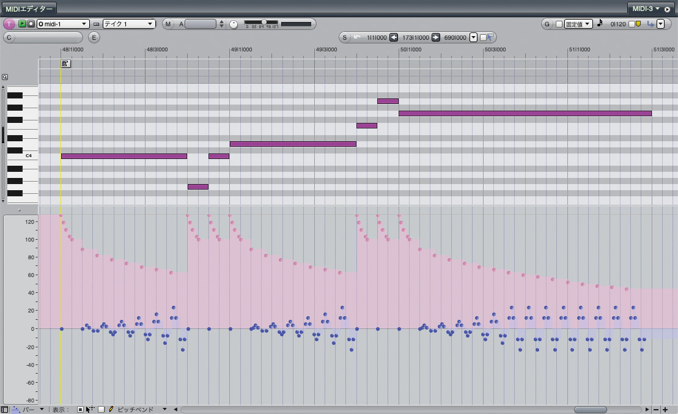Screen dimensions: 678x414
Task: Click the blue cursor selection icon
Action: (x=490, y=37)
